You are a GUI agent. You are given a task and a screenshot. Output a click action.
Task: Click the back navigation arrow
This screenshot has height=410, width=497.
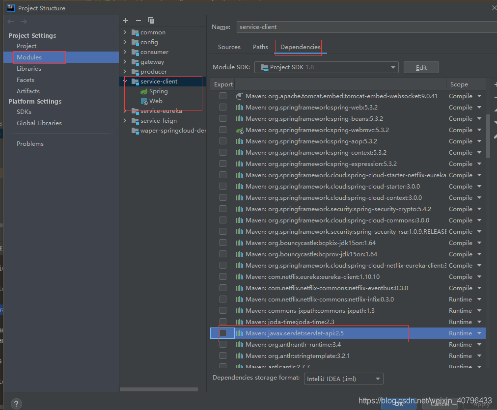10,21
